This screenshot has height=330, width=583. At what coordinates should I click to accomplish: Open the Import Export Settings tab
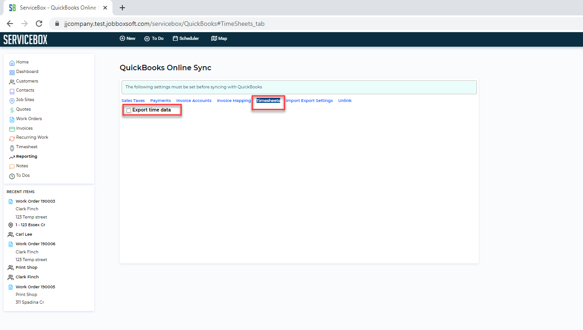309,101
